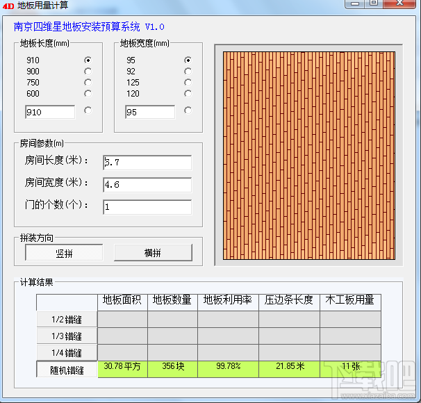This screenshot has height=403, width=421.
Task: Click the 4D application icon in title bar
Action: 8,6
